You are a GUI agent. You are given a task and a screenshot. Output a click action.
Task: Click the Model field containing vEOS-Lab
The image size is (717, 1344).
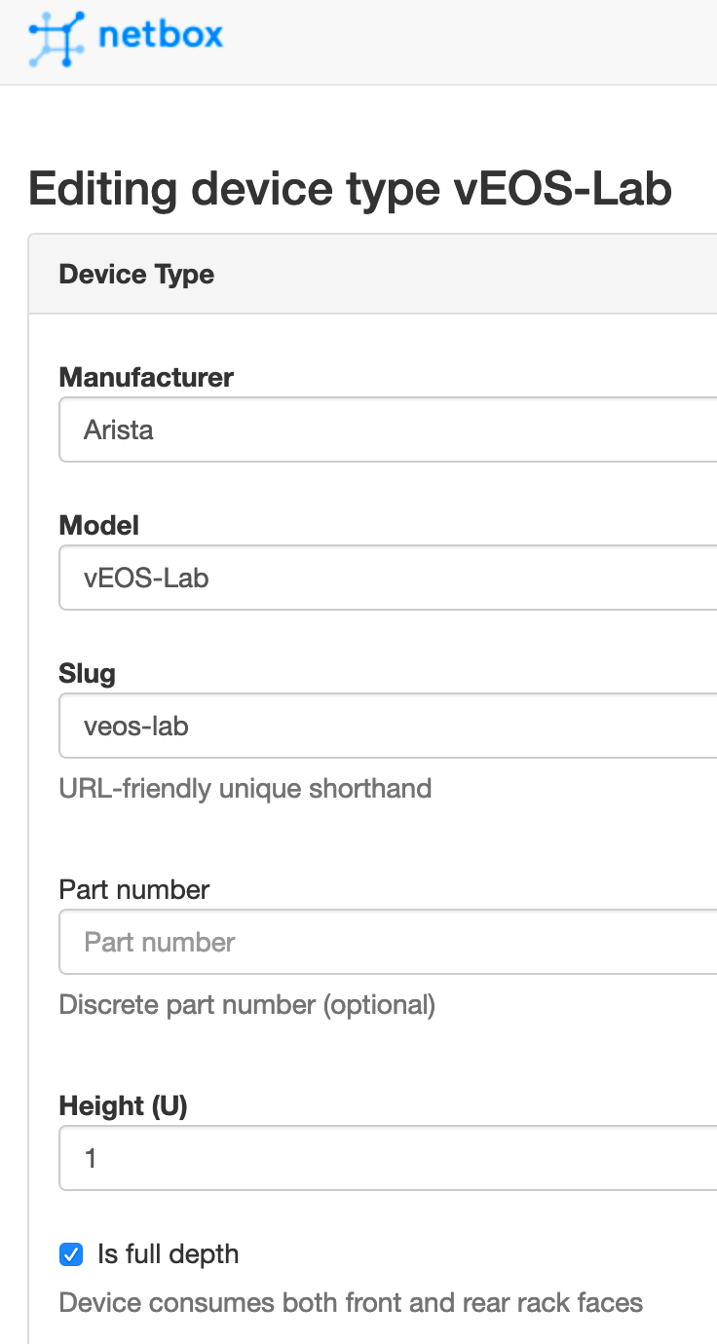pos(388,578)
